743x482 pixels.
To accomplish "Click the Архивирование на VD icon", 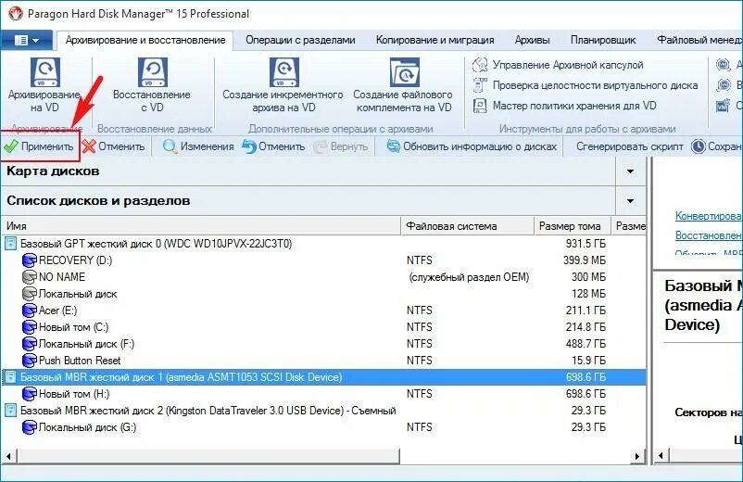I will pyautogui.click(x=45, y=72).
